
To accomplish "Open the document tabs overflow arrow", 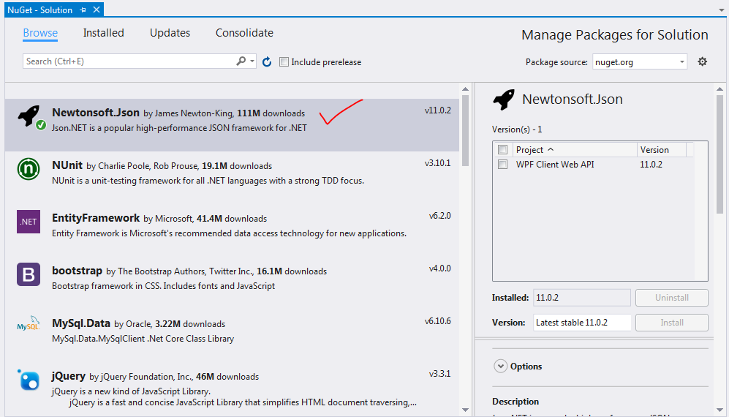I will coord(721,10).
